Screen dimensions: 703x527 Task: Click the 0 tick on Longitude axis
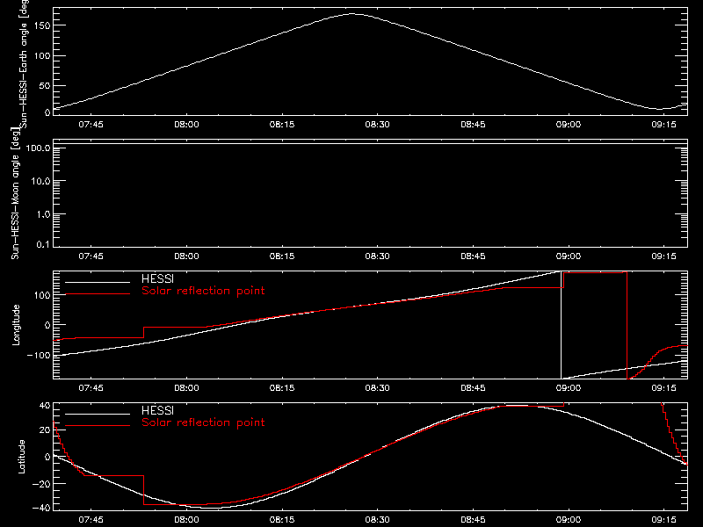(x=48, y=325)
